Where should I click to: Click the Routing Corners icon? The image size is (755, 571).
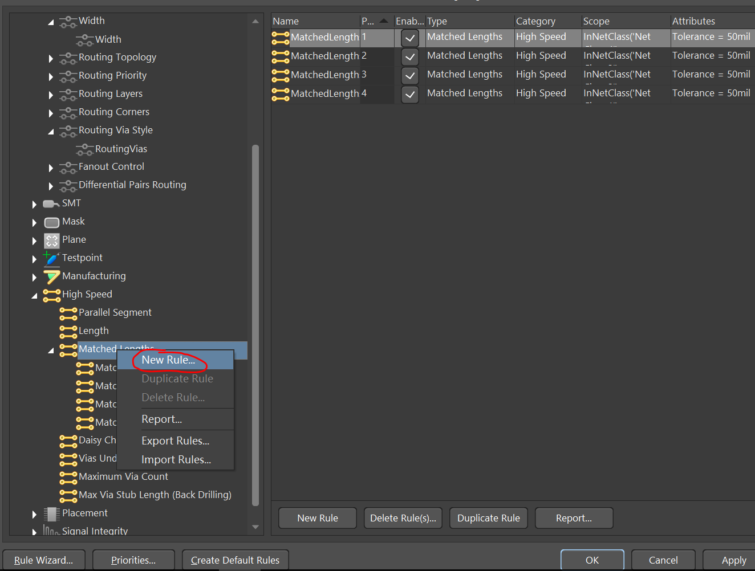pos(68,113)
